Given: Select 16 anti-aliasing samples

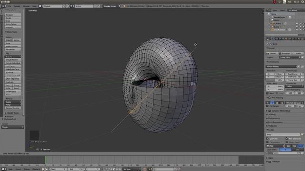Looking at the screenshot, I should (x=281, y=103).
